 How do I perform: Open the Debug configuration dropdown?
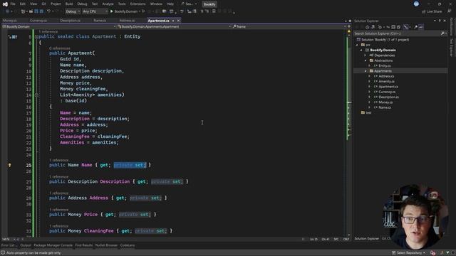pyautogui.click(x=73, y=11)
